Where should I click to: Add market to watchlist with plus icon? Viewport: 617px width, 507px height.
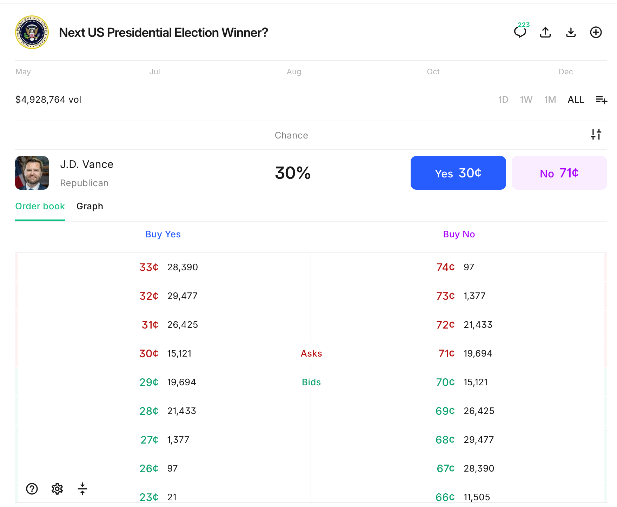coord(596,32)
